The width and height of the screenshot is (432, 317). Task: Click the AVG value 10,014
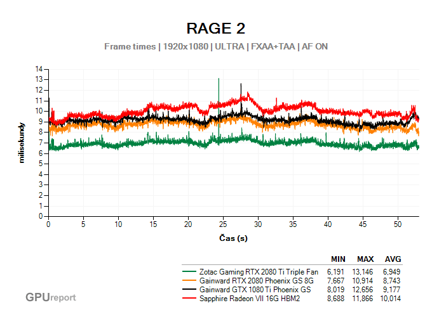[391, 299]
